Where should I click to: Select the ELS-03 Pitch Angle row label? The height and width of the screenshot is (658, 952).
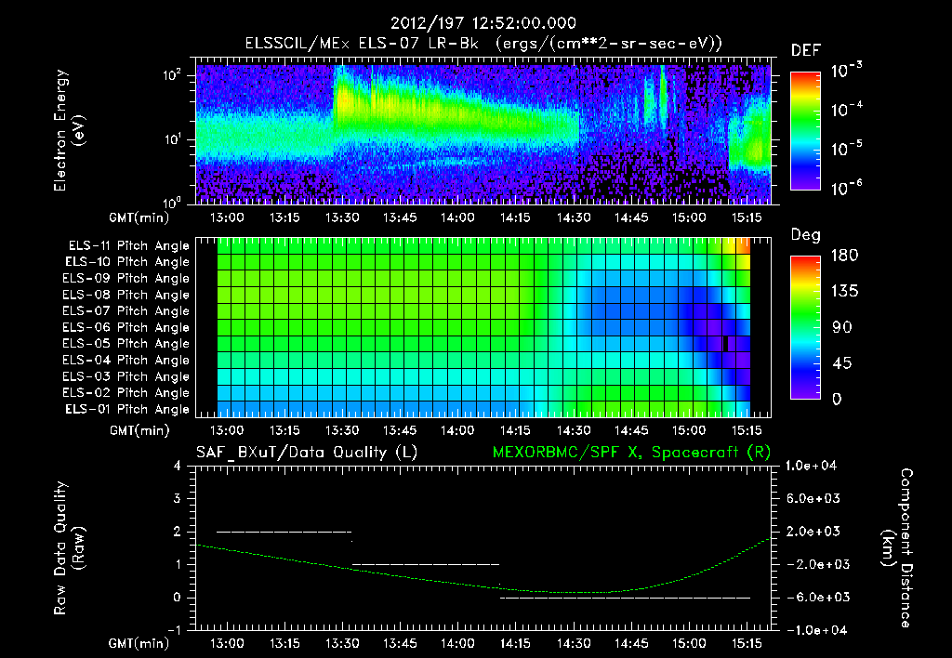pos(126,376)
